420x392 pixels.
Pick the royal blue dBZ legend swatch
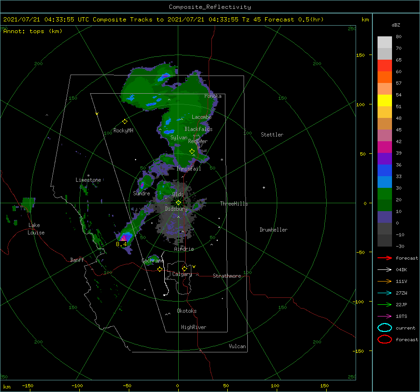[x=385, y=170]
